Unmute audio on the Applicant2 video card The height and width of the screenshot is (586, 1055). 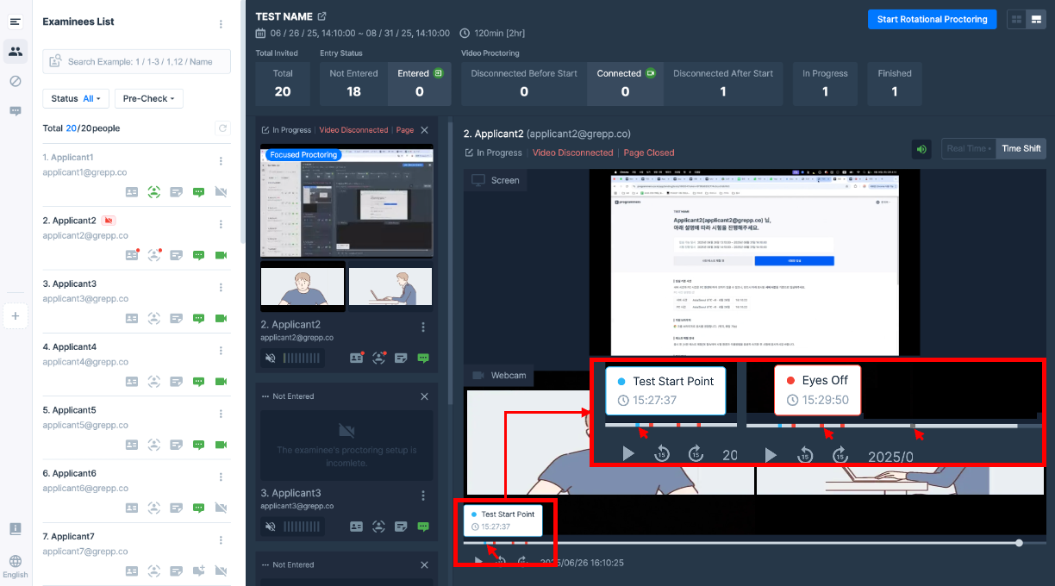click(x=271, y=358)
